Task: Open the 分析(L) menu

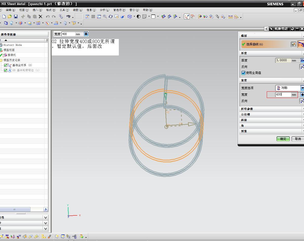Action: pyautogui.click(x=105, y=10)
